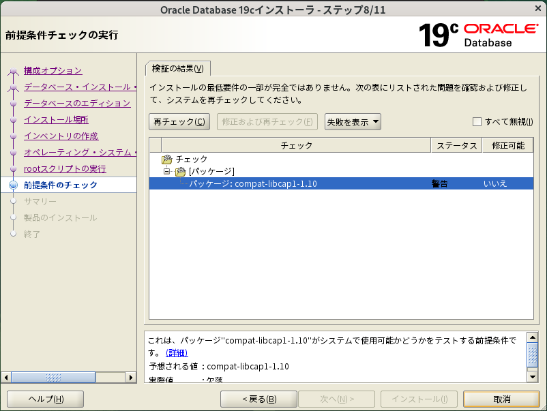Go to オペレーティング・システム step
The height and width of the screenshot is (411, 547).
pos(80,153)
